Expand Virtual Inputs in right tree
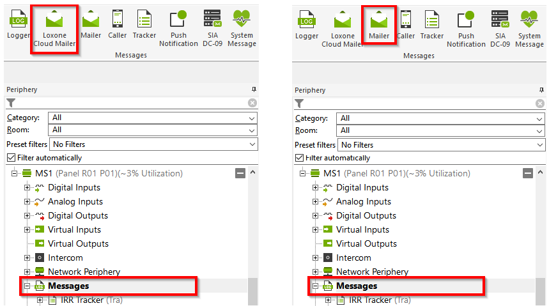Image resolution: width=549 pixels, height=308 pixels. [x=315, y=229]
